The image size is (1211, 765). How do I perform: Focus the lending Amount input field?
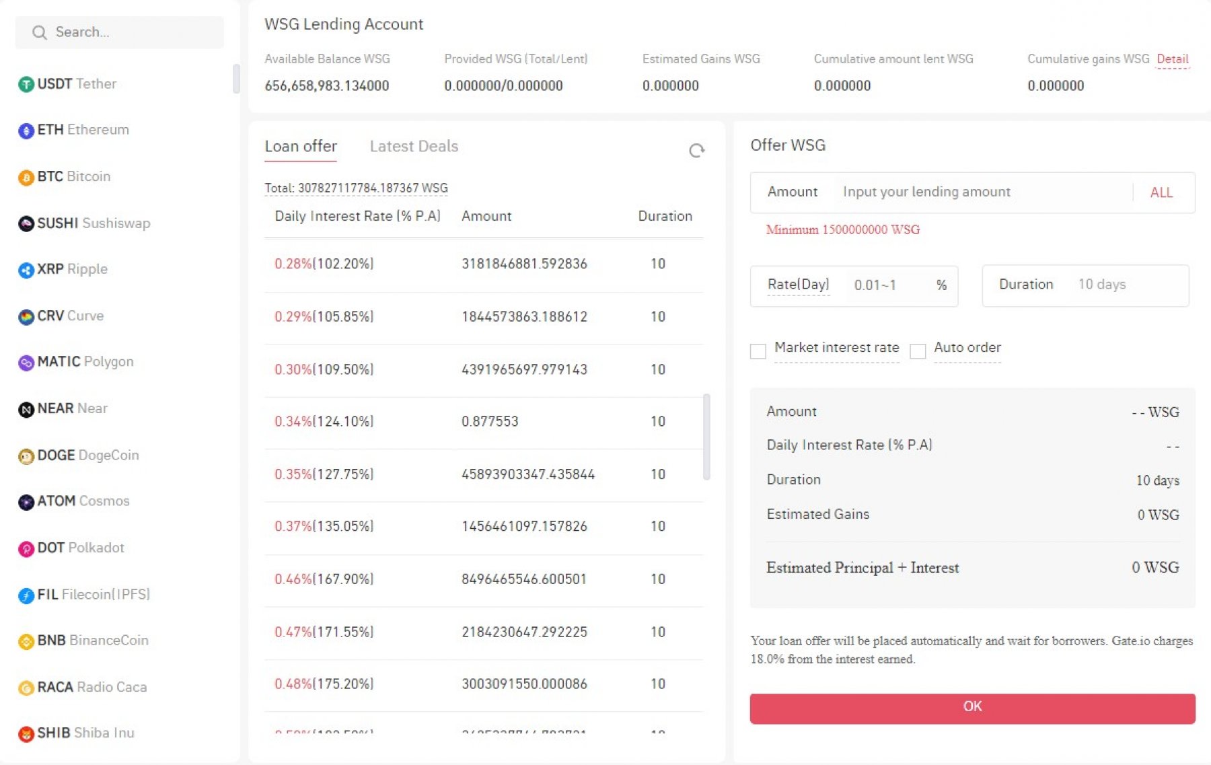(982, 192)
